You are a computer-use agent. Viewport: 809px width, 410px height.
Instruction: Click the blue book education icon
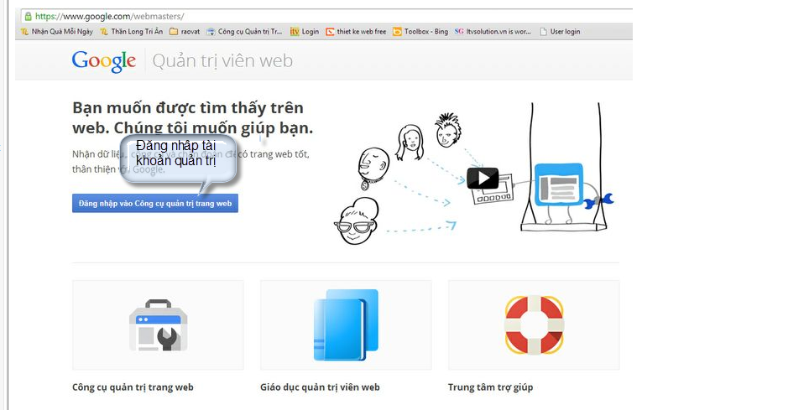point(346,325)
